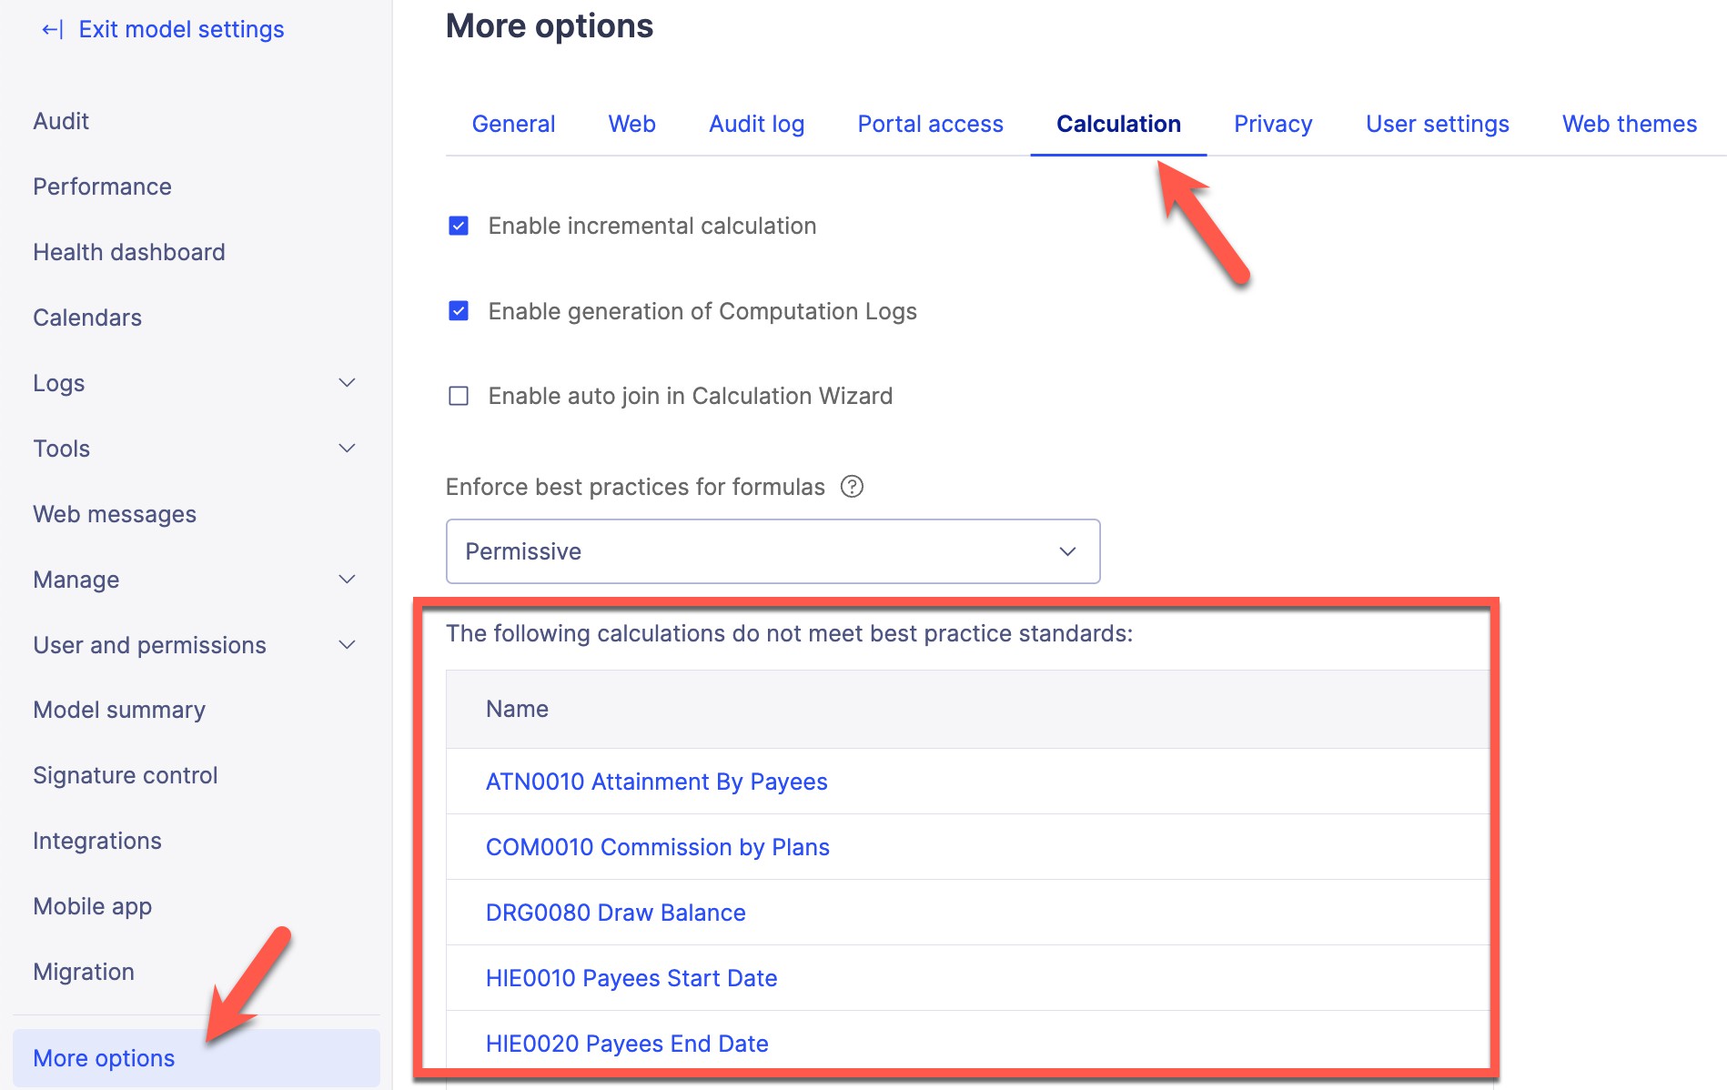The height and width of the screenshot is (1090, 1727).
Task: Expand the Tools sidebar section
Action: coord(347,449)
